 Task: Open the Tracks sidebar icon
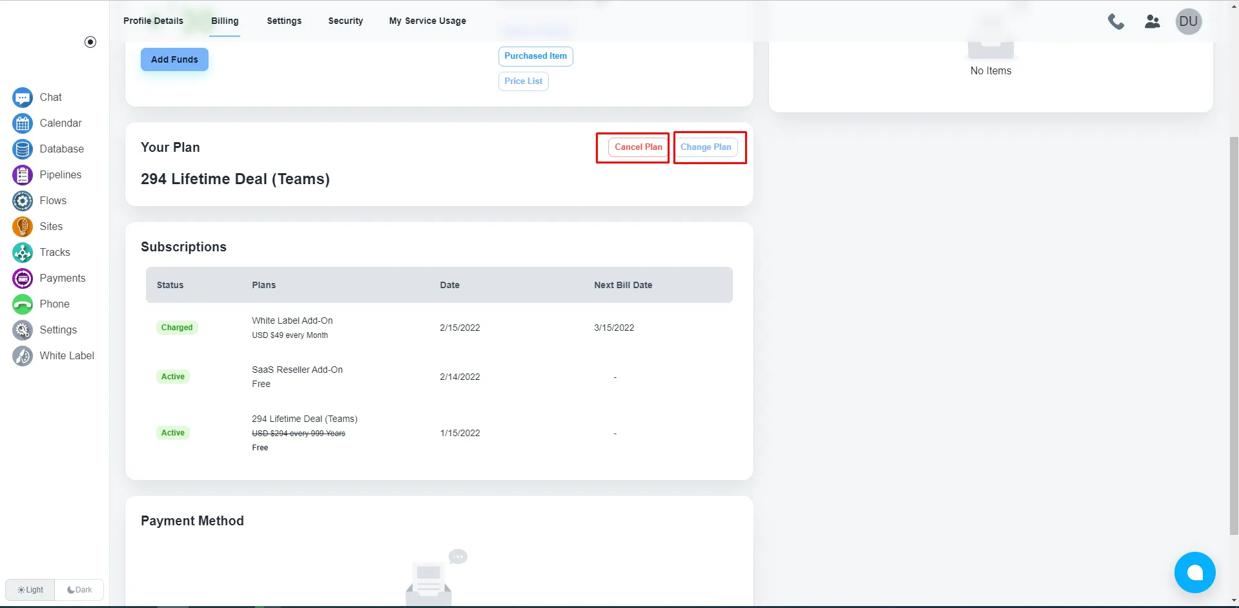23,253
